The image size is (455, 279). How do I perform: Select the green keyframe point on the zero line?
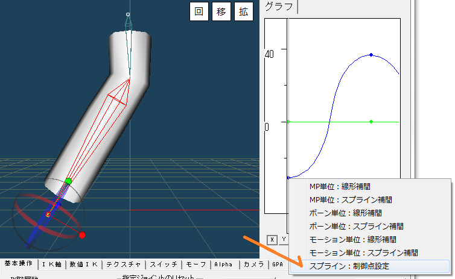pos(371,122)
